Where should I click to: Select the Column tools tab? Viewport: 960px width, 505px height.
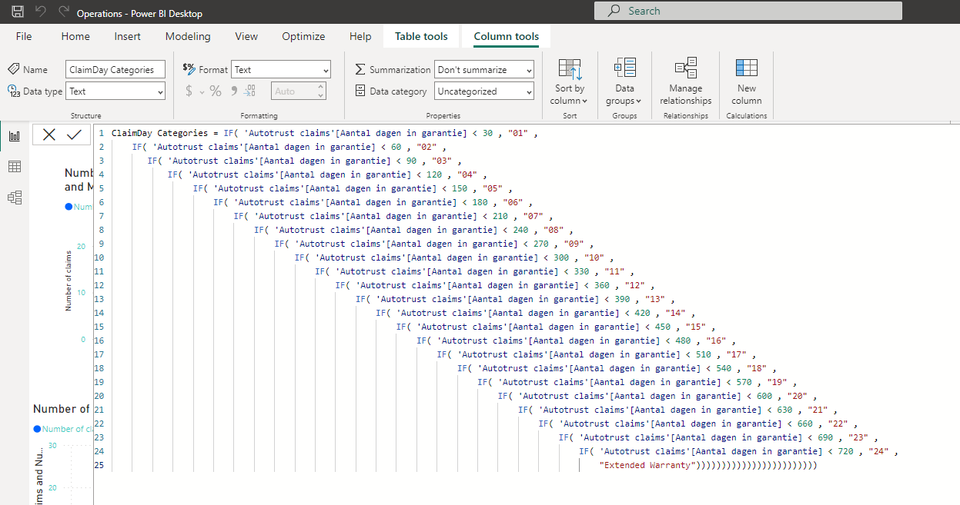tap(507, 36)
